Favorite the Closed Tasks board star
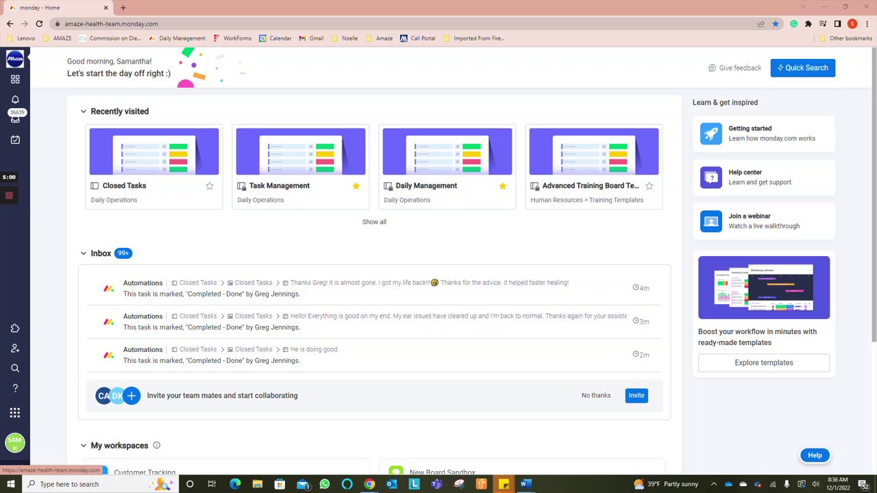This screenshot has height=493, width=877. (x=210, y=186)
